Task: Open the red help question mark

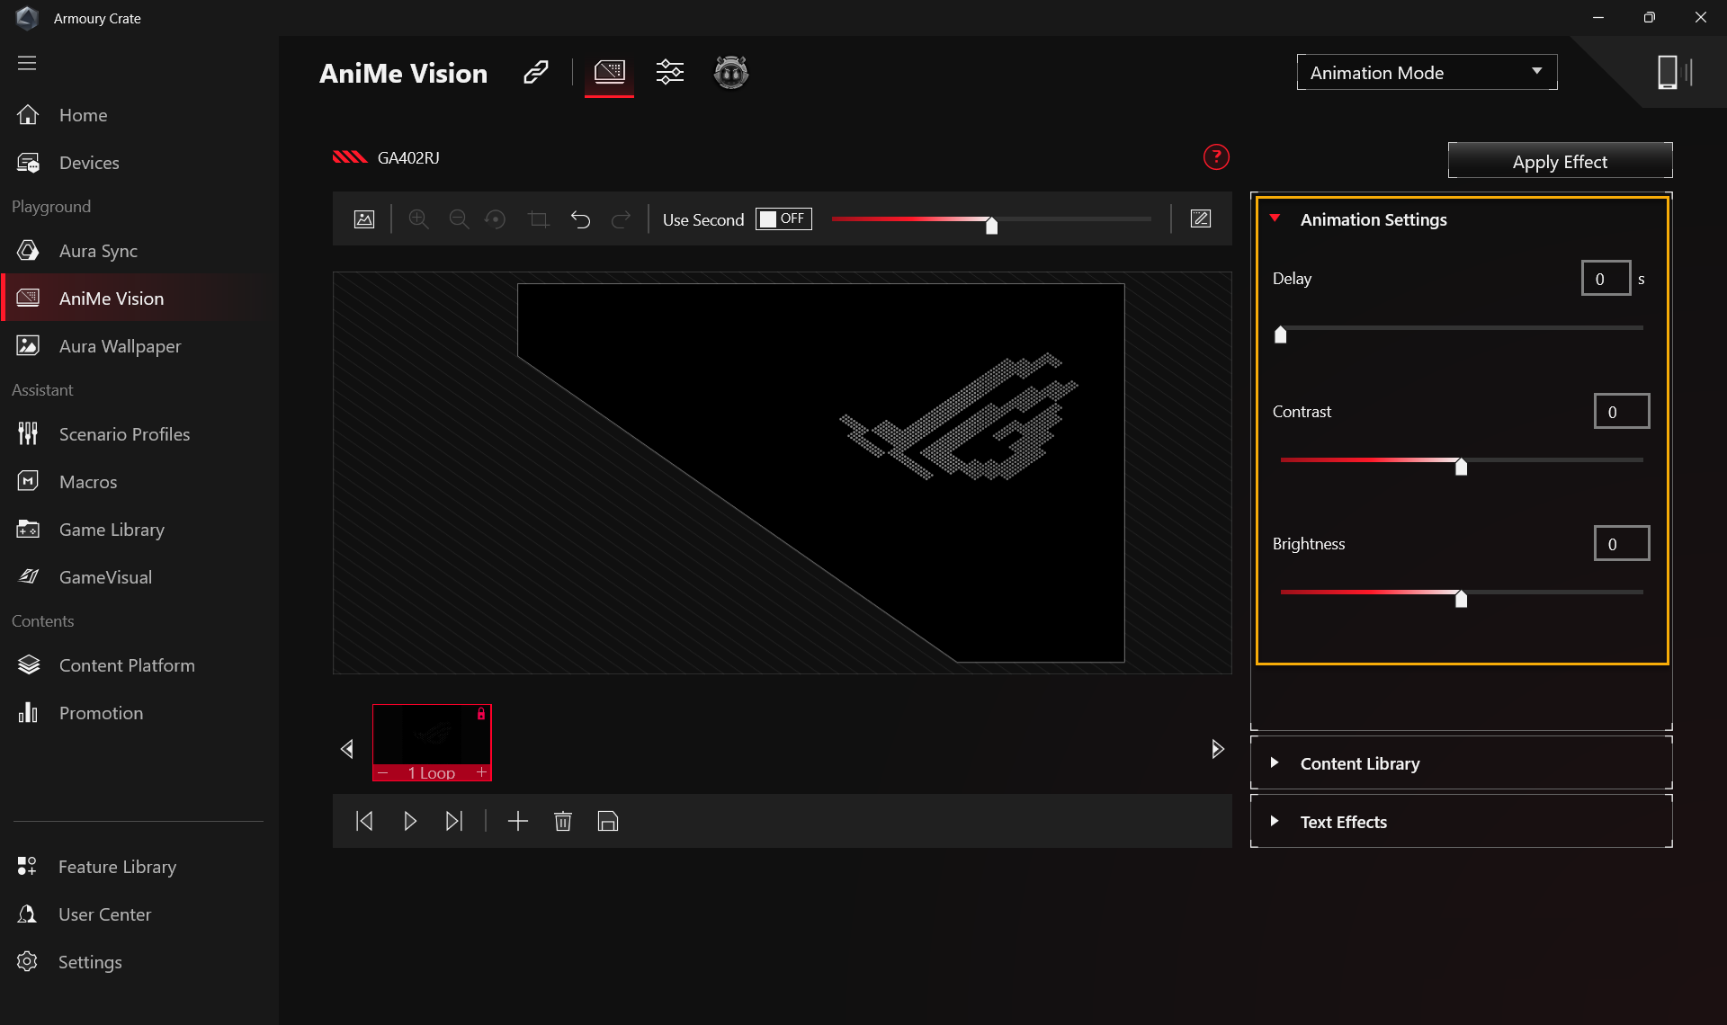Action: tap(1216, 157)
